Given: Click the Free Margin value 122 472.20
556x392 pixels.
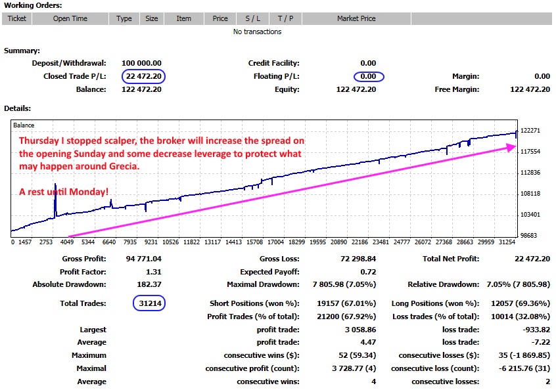Looking at the screenshot, I should 530,89.
